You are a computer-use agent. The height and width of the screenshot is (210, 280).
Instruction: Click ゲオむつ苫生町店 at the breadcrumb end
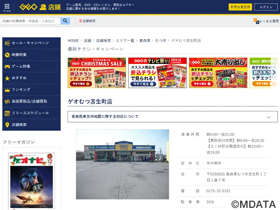click(186, 41)
